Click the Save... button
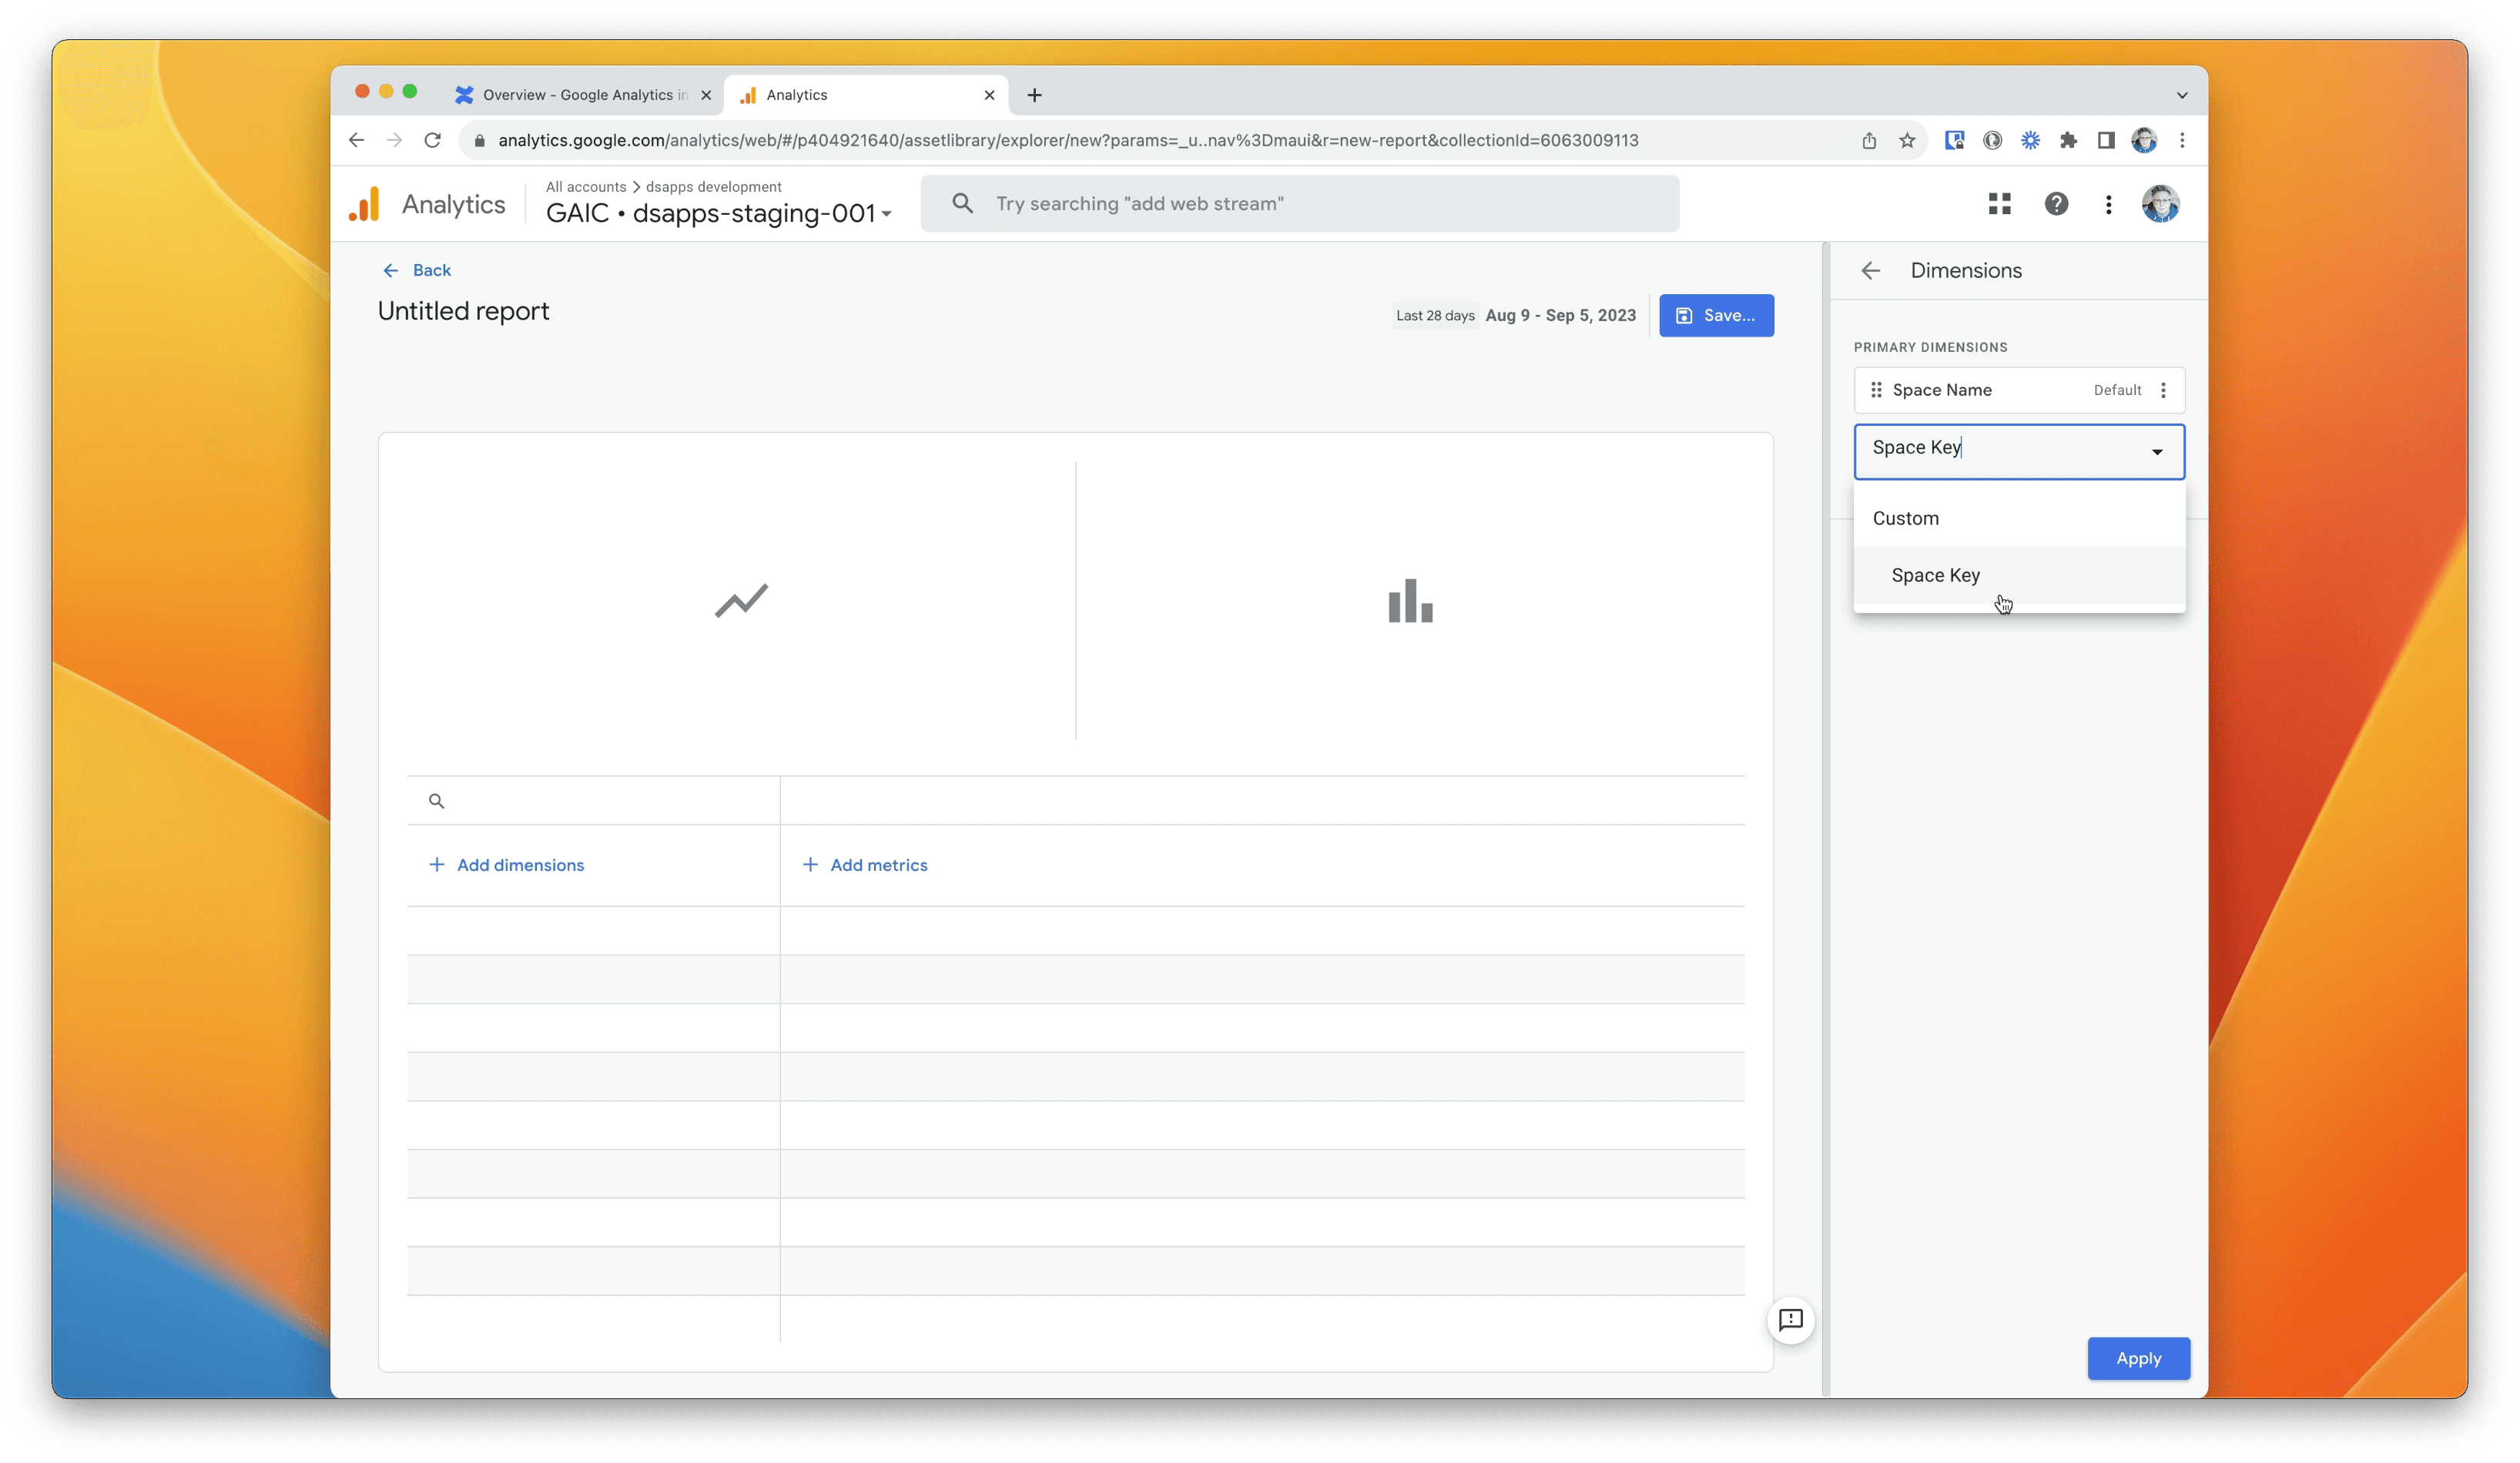 pos(1716,315)
